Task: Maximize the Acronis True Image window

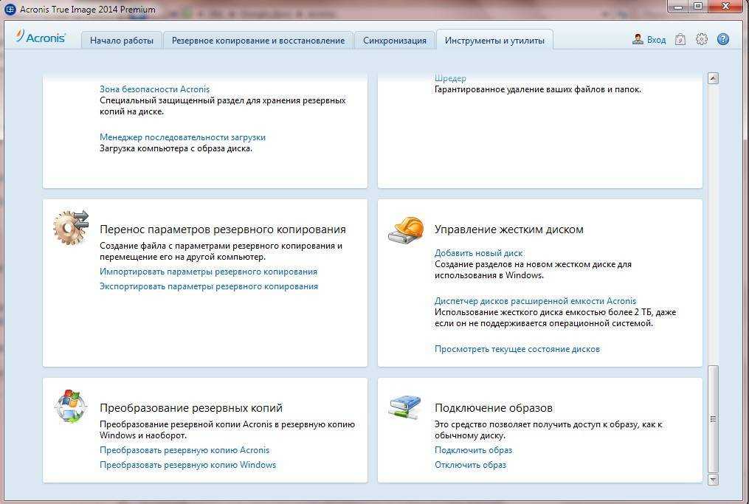Action: [698, 7]
